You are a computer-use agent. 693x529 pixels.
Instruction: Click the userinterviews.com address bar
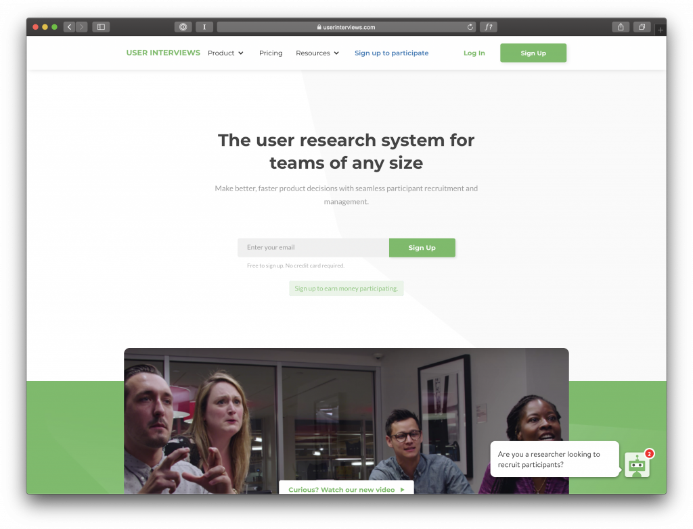[x=346, y=27]
